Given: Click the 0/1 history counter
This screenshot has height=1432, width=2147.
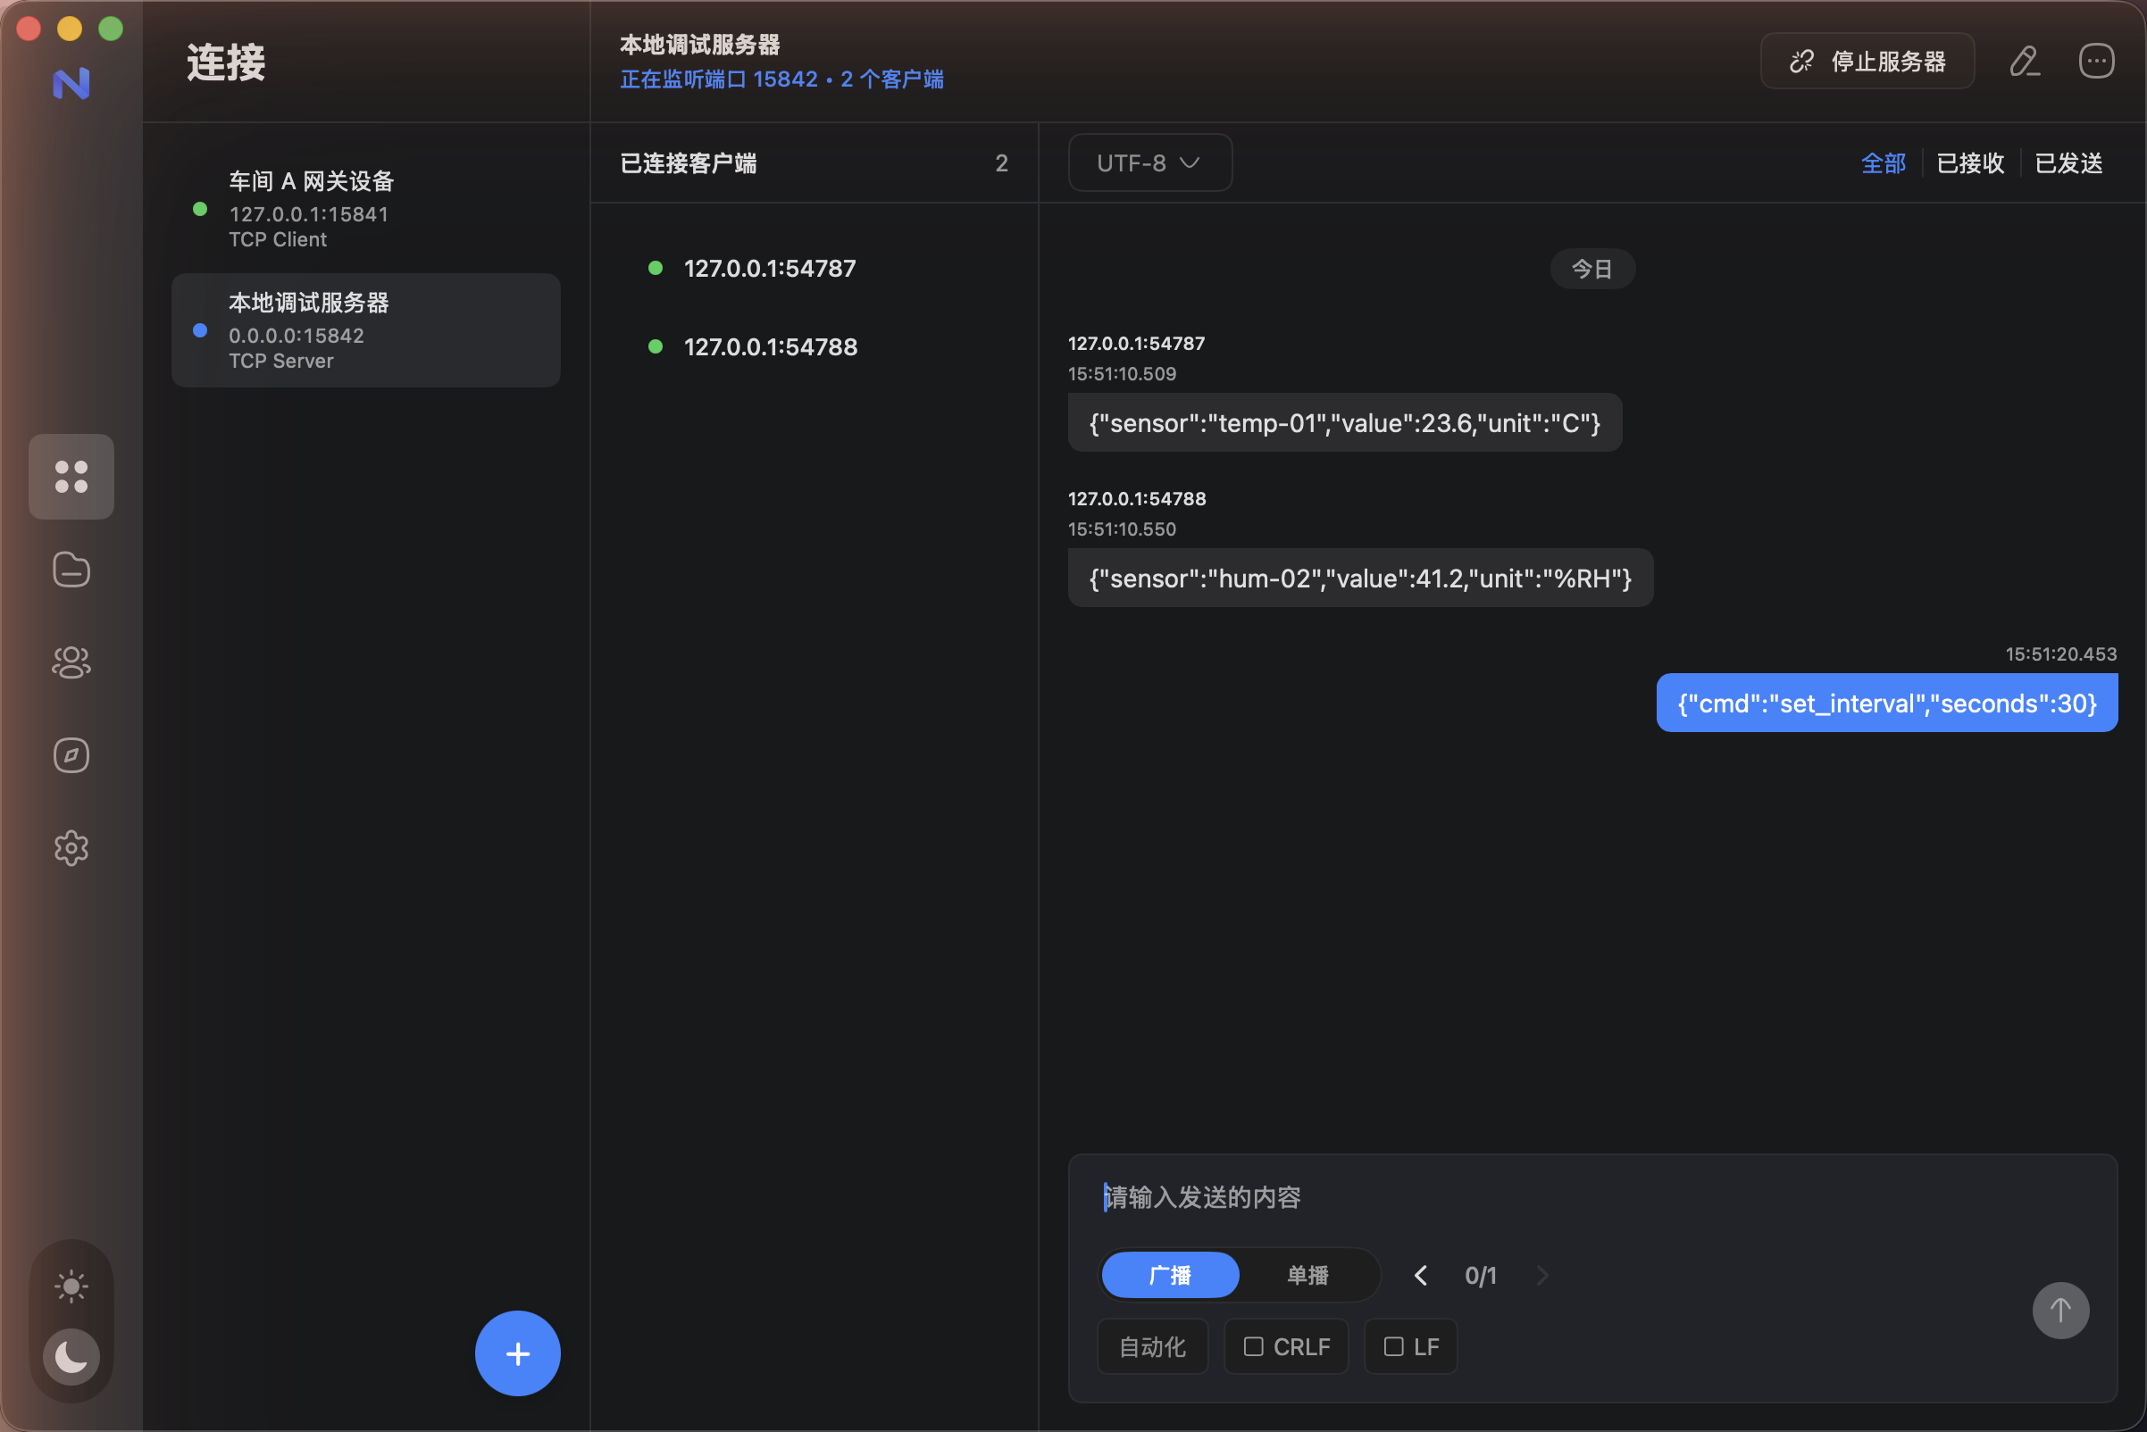Looking at the screenshot, I should pyautogui.click(x=1481, y=1276).
